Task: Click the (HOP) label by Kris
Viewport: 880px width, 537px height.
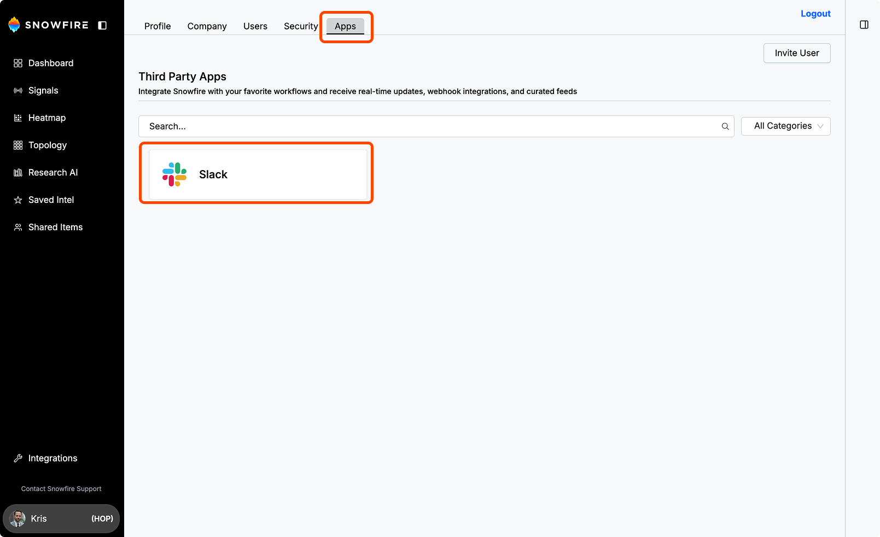Action: (x=102, y=518)
